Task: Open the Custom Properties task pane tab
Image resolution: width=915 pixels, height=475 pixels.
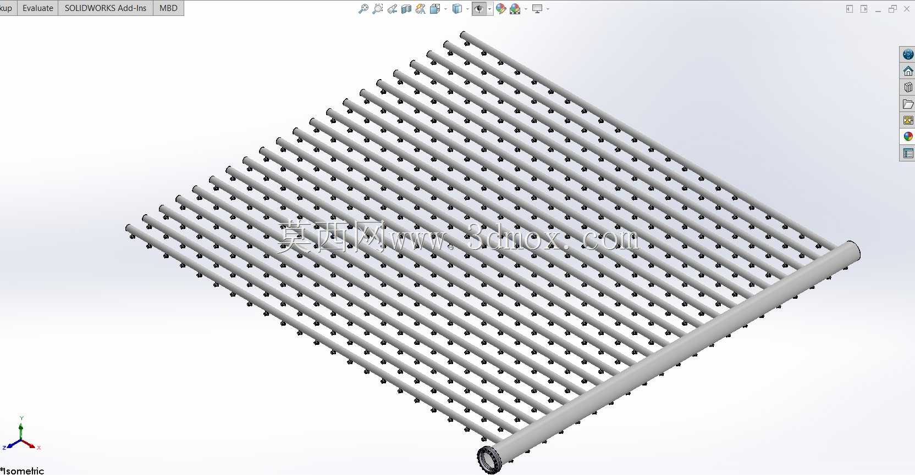Action: click(x=908, y=153)
